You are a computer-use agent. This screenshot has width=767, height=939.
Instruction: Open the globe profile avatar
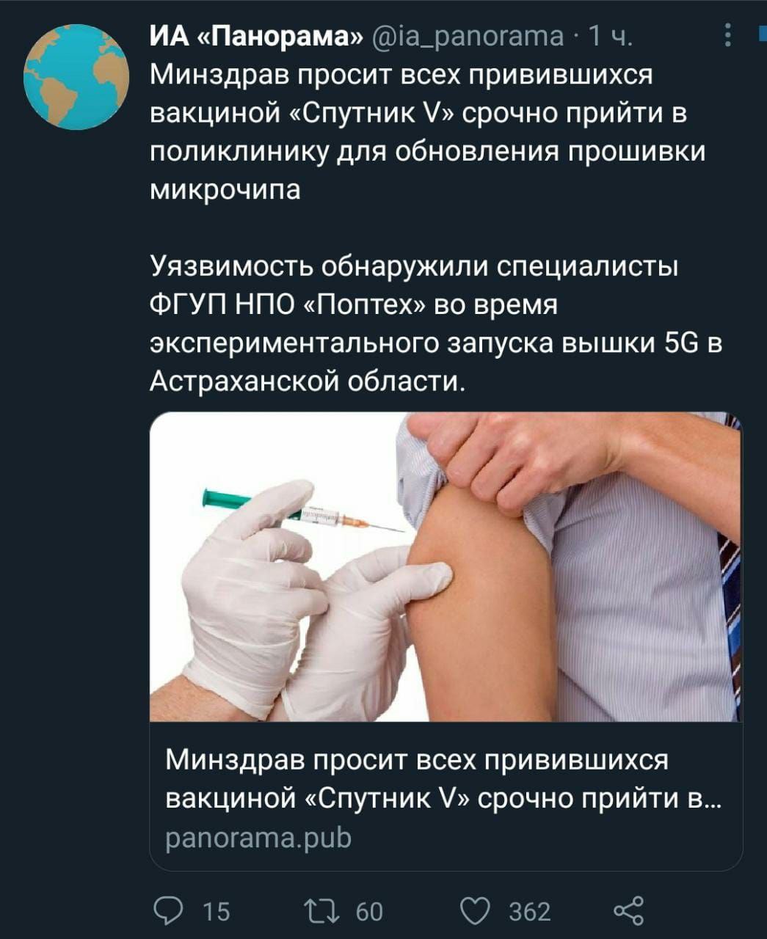tap(76, 77)
